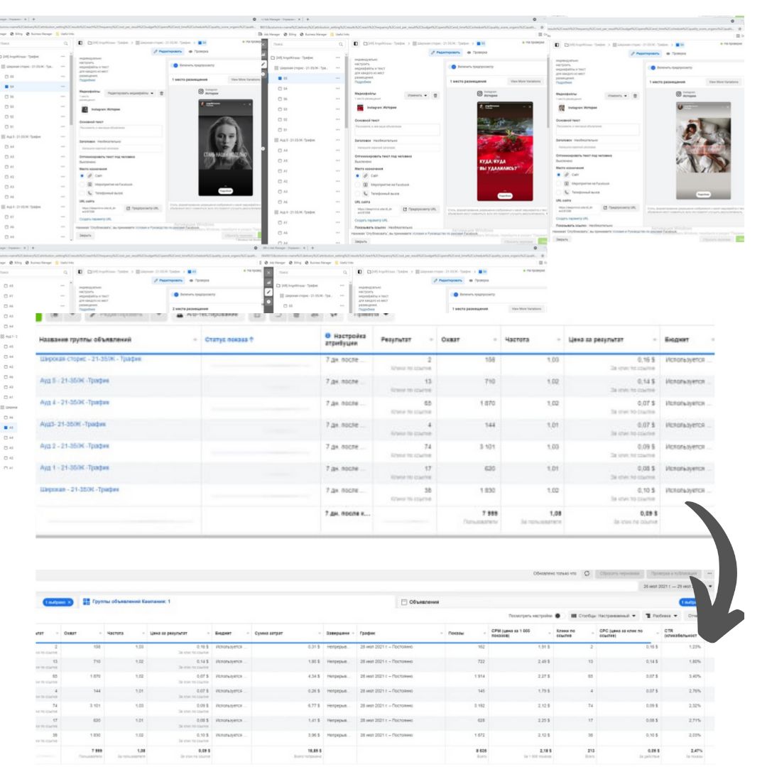Click Instagram icon above black-and-white portrait preview

(x=200, y=91)
